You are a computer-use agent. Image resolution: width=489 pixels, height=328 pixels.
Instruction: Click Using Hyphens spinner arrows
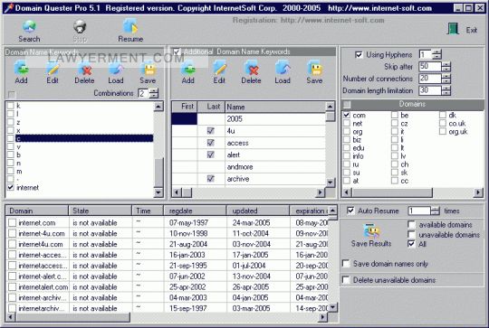(x=437, y=55)
